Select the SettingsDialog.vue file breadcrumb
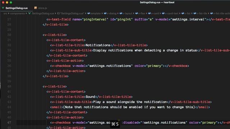The height and width of the screenshot is (129, 230). pyautogui.click(x=43, y=14)
